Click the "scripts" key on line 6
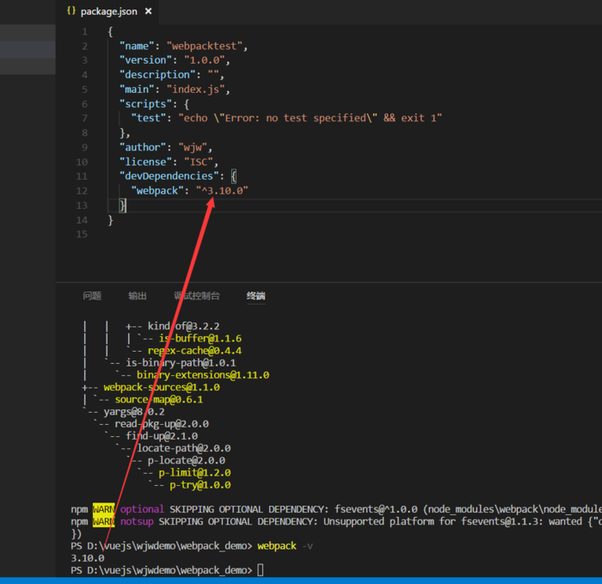Image resolution: width=602 pixels, height=584 pixels. point(145,104)
